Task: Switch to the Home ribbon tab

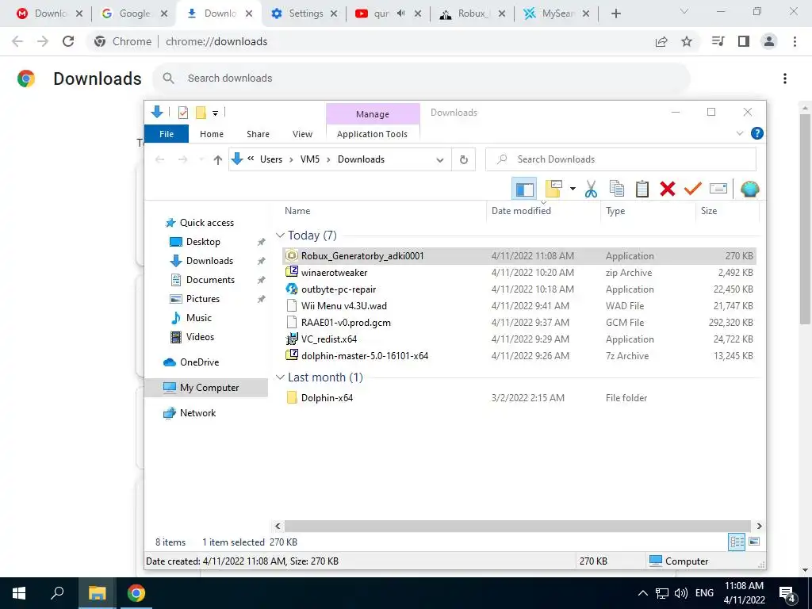Action: (212, 133)
